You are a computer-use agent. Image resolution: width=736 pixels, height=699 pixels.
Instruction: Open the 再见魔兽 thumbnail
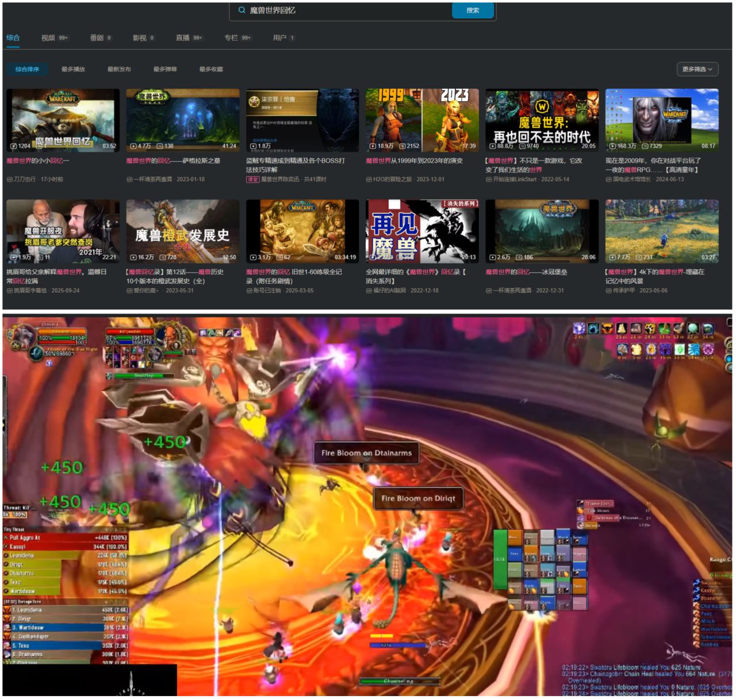422,231
